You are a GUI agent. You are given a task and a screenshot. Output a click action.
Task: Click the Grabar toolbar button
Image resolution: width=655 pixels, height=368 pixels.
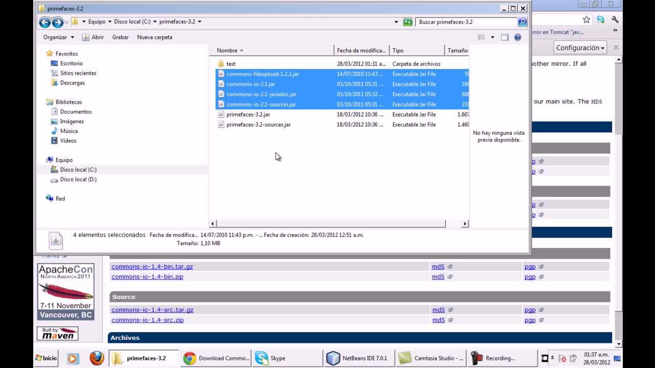(x=120, y=37)
